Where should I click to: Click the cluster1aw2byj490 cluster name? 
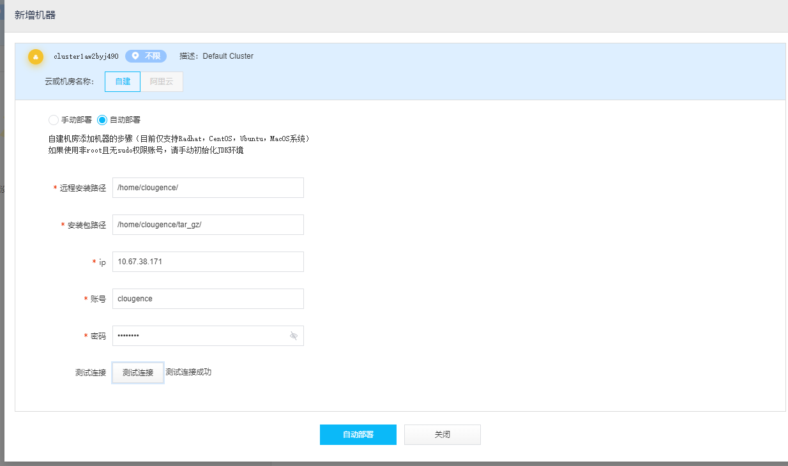(x=86, y=56)
